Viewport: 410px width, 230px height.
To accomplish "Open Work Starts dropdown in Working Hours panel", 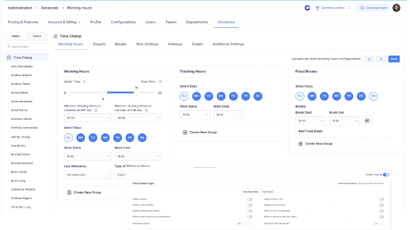I will [88, 156].
